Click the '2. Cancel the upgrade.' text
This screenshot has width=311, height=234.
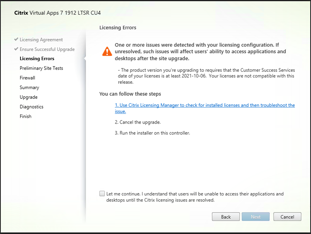pyautogui.click(x=138, y=122)
